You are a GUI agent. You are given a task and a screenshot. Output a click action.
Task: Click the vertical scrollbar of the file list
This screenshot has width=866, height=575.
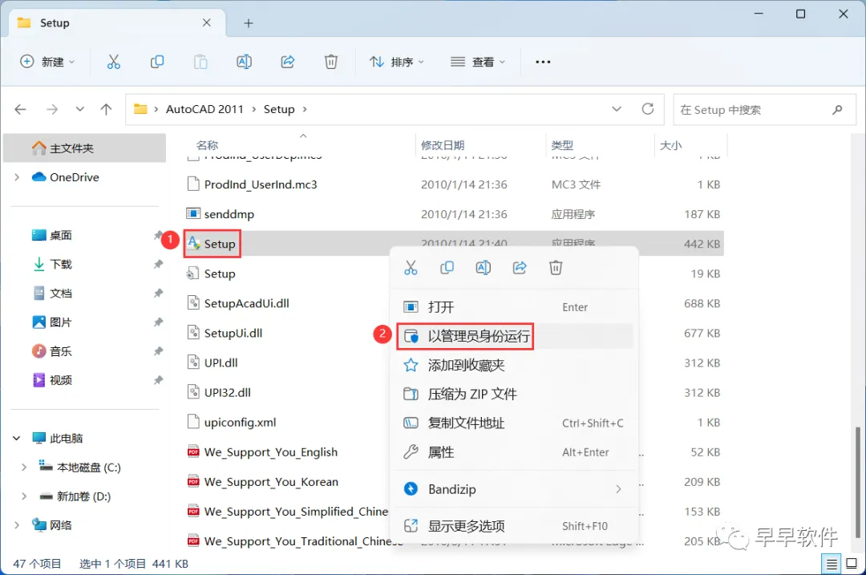click(x=858, y=480)
